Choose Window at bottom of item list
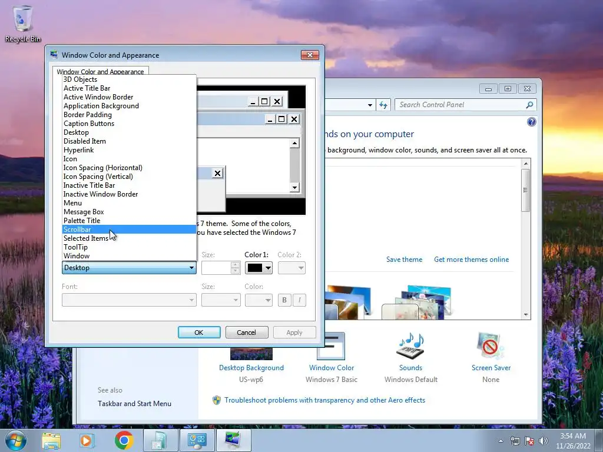 coord(129,256)
